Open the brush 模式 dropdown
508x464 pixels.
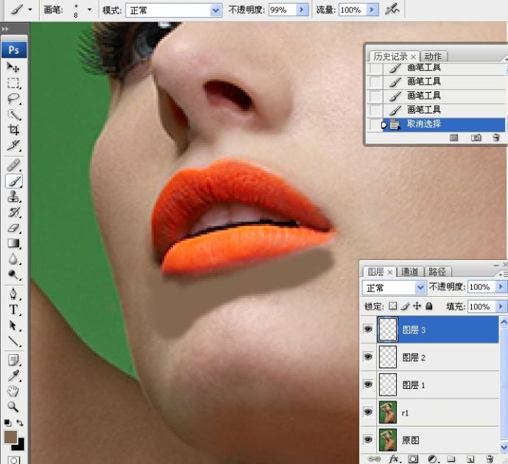pyautogui.click(x=216, y=10)
